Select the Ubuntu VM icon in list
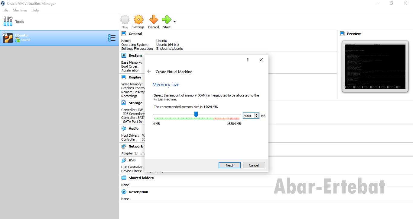Screen dimensions: 413x219 tap(8, 38)
